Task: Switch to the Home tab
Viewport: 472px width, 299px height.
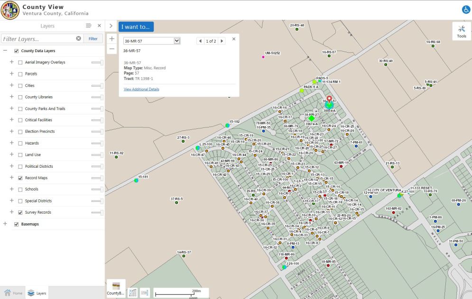Action: coord(13,293)
